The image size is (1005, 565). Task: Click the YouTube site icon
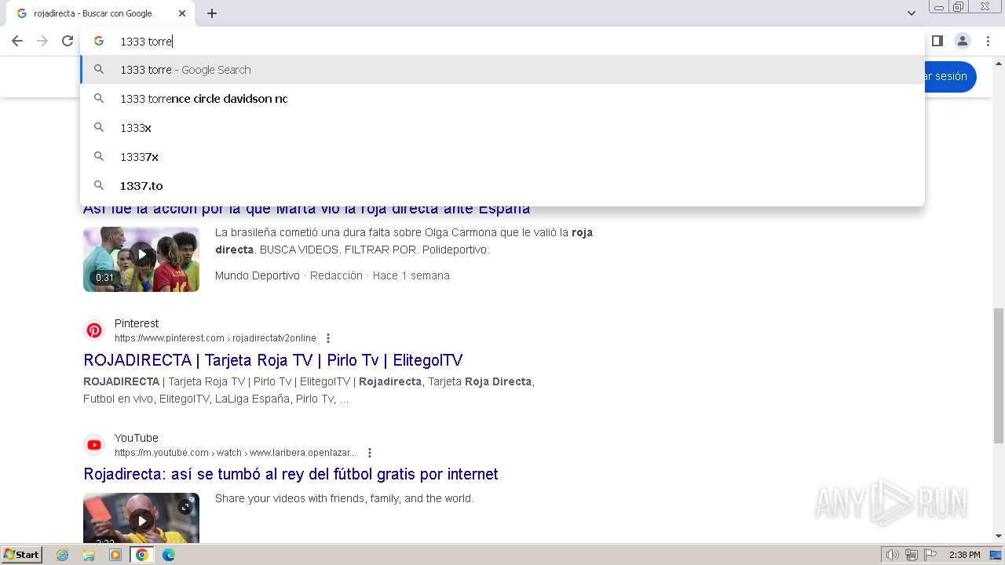click(94, 445)
